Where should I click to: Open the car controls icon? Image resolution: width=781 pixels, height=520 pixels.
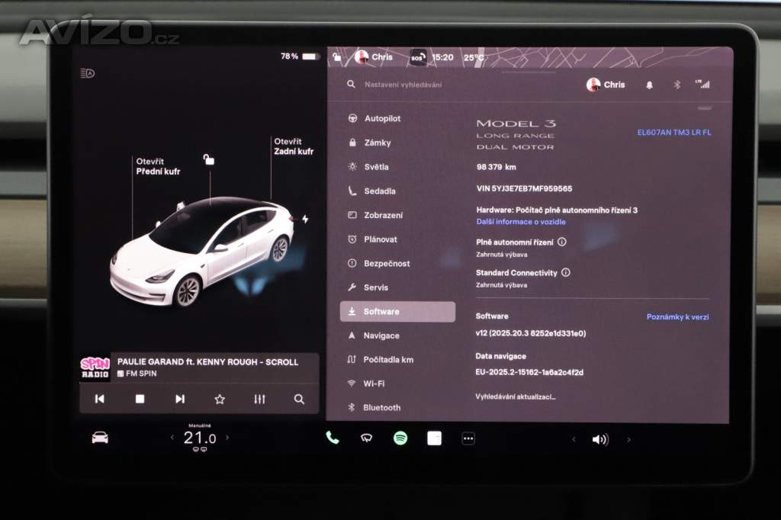[x=100, y=438]
